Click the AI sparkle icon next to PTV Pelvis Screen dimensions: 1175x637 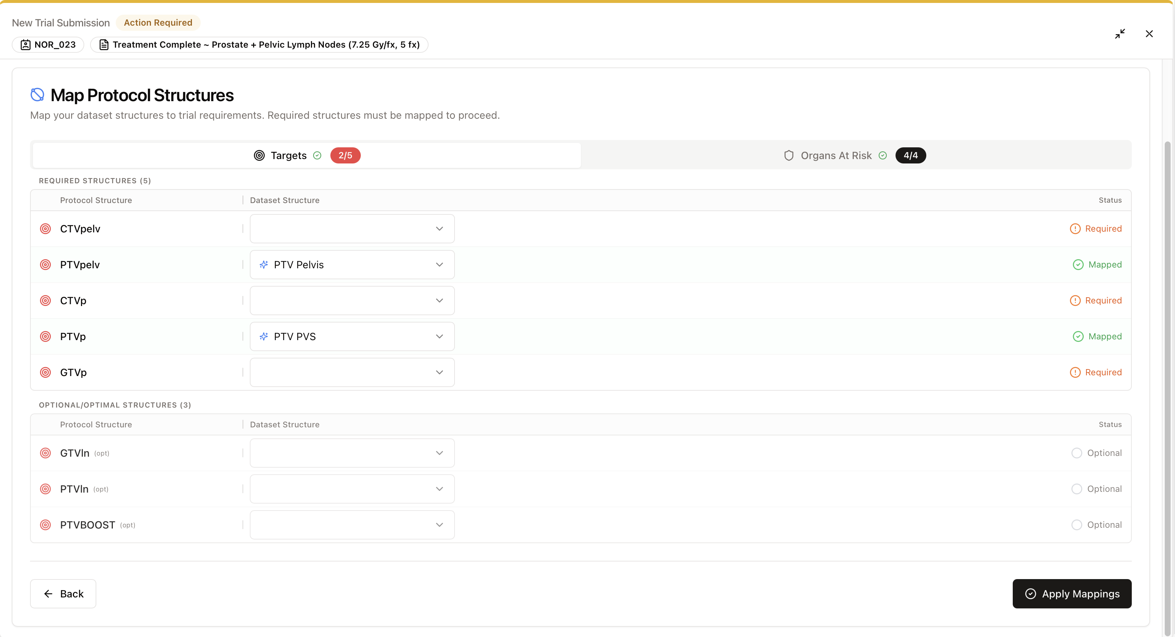point(264,265)
